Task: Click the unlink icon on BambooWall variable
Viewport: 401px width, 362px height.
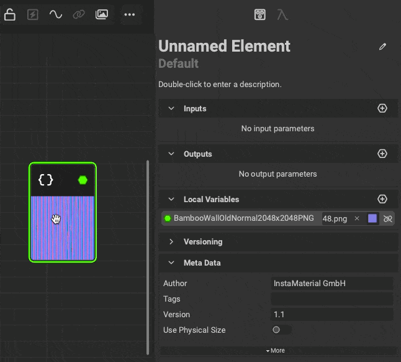Action: point(388,218)
